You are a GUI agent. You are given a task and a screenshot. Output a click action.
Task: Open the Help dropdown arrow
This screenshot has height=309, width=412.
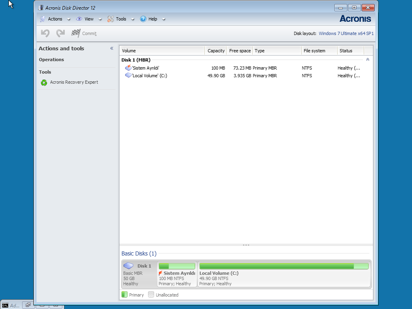click(x=163, y=19)
